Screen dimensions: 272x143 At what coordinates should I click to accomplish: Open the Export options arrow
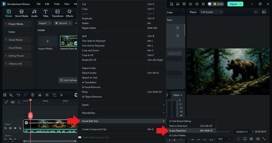pyautogui.click(x=241, y=4)
